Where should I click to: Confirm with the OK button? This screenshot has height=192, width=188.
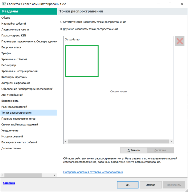[128, 185]
